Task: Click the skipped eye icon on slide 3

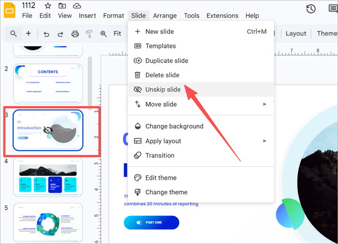Action: (48, 130)
